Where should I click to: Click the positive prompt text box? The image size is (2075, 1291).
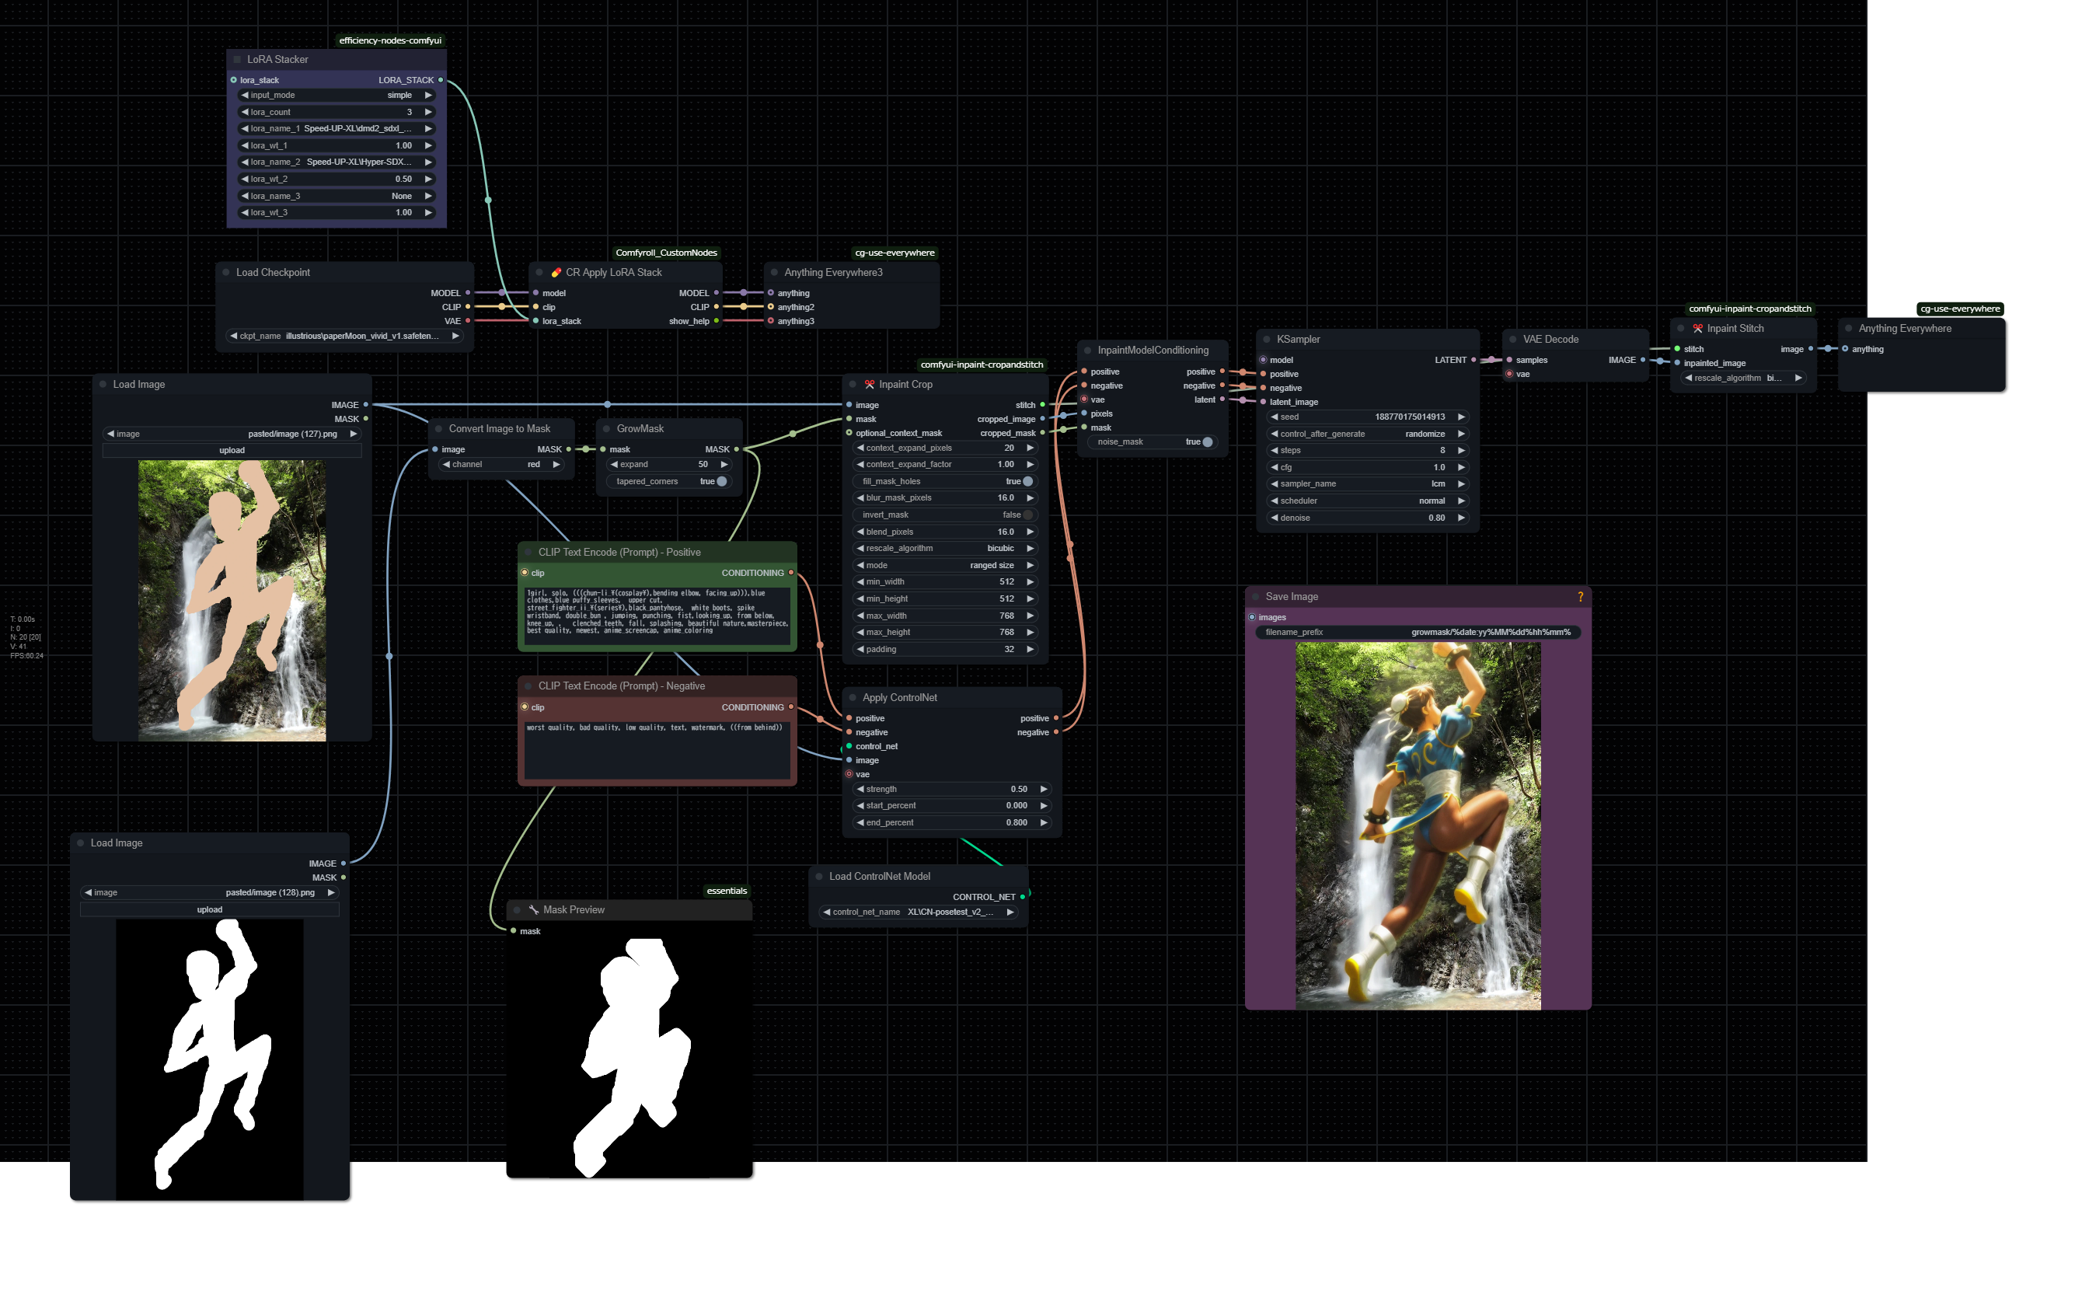657,615
